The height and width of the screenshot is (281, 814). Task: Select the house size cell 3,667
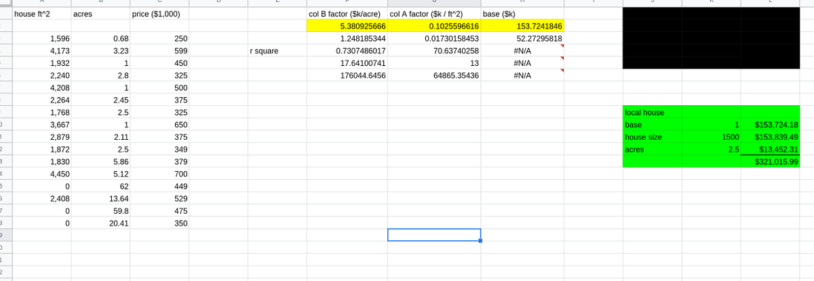[41, 125]
